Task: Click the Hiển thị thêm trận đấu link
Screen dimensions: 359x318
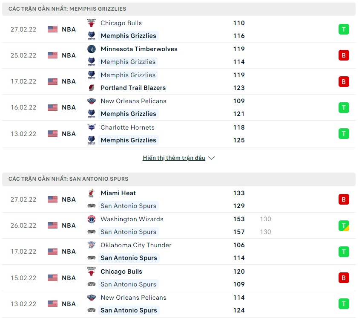Action: (174, 158)
